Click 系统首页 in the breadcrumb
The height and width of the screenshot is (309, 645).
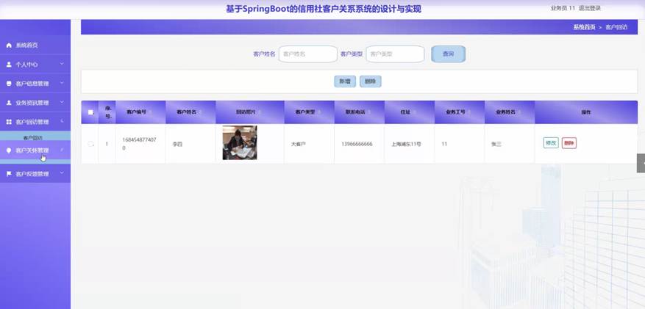[584, 27]
